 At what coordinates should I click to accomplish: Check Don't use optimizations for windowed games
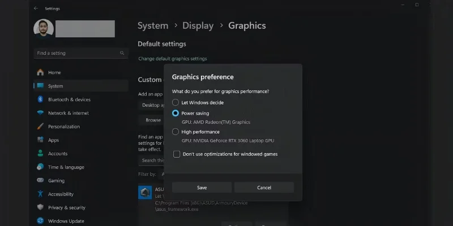(177, 154)
